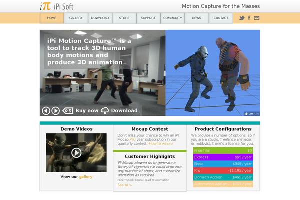Click the 3D animated characters image

[213, 73]
